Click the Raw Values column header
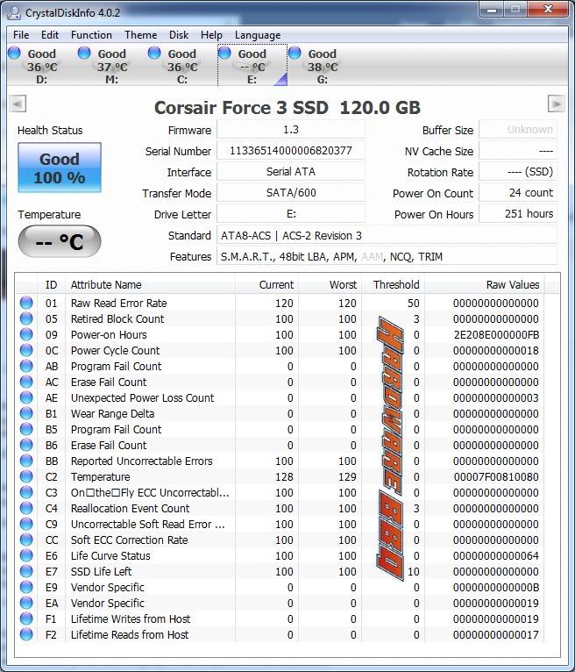The width and height of the screenshot is (575, 672). click(484, 284)
